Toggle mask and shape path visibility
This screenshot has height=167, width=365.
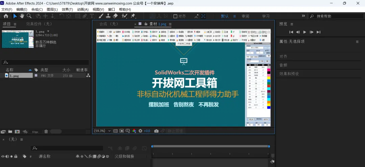pyautogui.click(x=122, y=131)
